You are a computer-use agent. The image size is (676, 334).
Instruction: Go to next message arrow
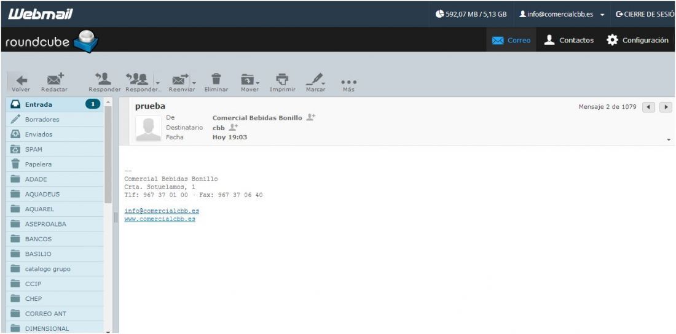click(666, 107)
